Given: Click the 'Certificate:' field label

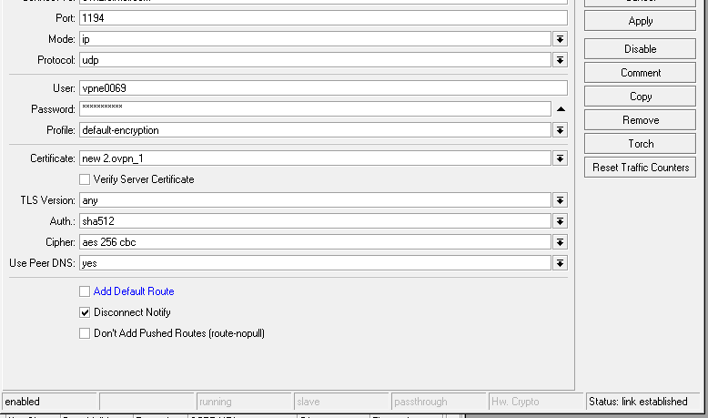Looking at the screenshot, I should pyautogui.click(x=53, y=158).
